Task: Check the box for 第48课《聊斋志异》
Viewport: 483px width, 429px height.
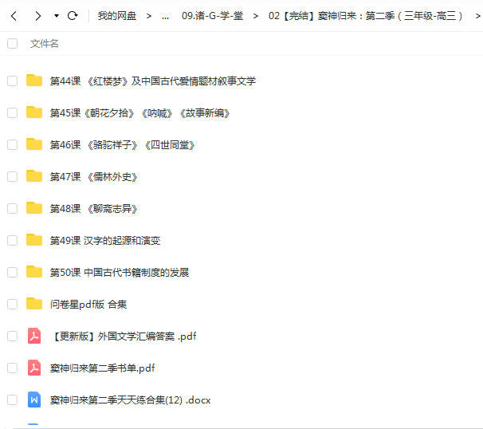Action: pyautogui.click(x=12, y=209)
